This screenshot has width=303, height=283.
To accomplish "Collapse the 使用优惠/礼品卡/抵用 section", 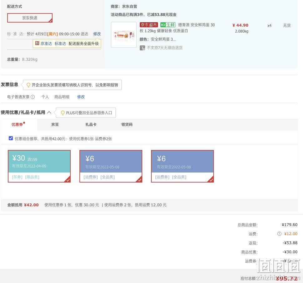I will [x=49, y=112].
